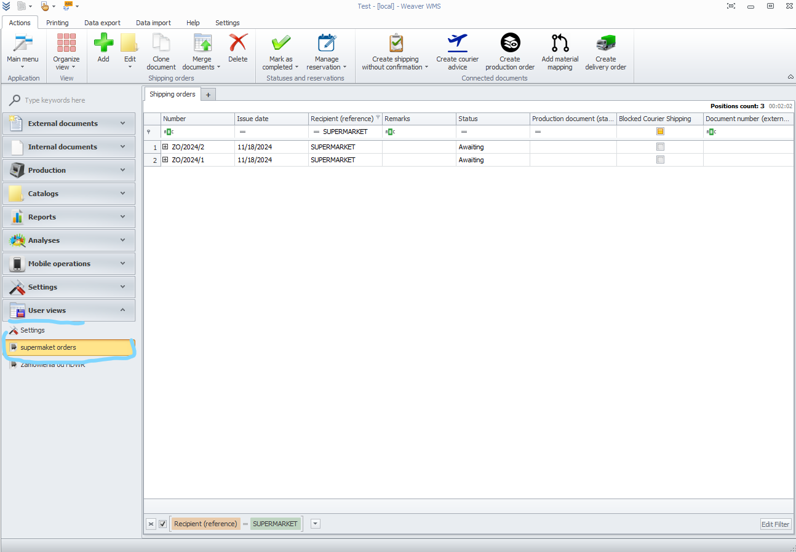
Task: Click the search magnifier icon in sidebar
Action: (15, 100)
